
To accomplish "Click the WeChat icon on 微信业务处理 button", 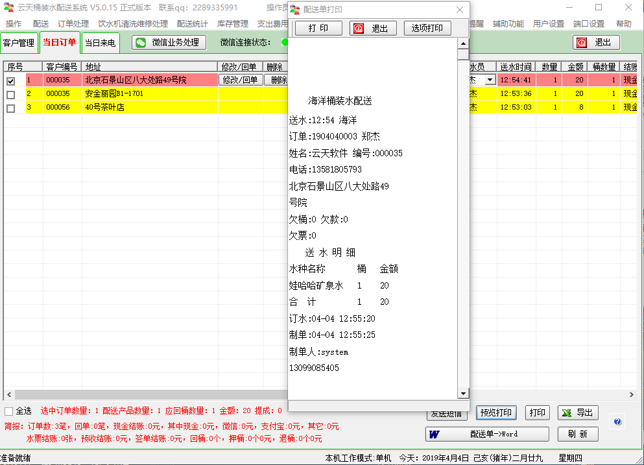I will coord(141,43).
